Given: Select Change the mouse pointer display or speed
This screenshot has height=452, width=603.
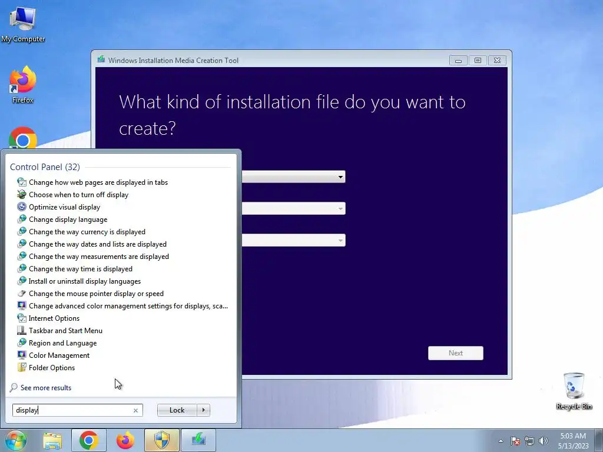Looking at the screenshot, I should [x=96, y=293].
